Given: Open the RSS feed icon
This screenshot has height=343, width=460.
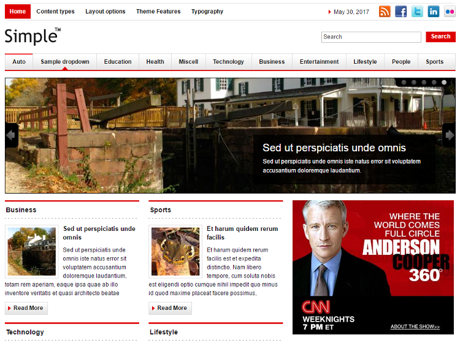Looking at the screenshot, I should point(385,12).
